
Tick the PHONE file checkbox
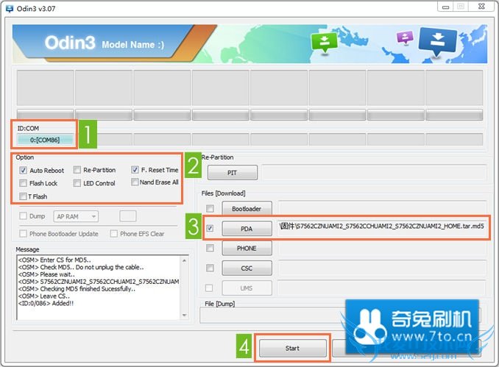coord(210,248)
